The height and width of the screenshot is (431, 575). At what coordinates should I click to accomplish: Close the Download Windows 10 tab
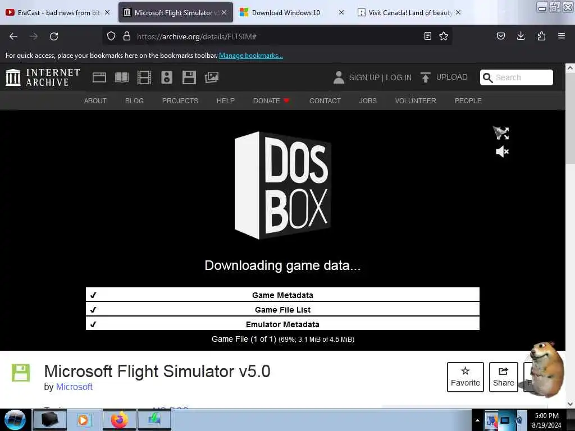(x=341, y=12)
